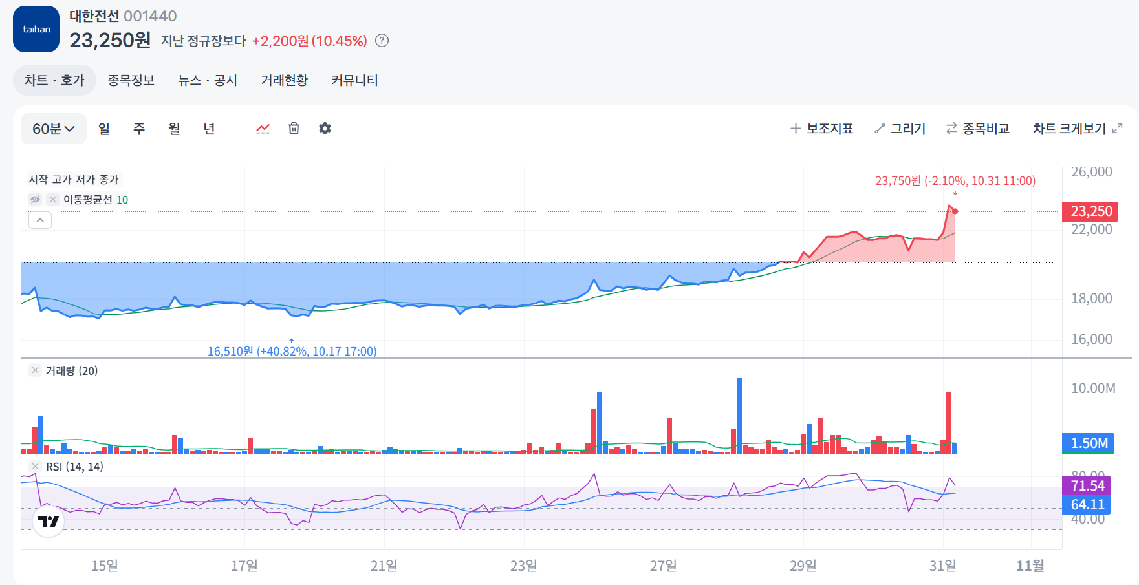1139x585 pixels.
Task: Click the 이동평균선 10 legend text
Action: (x=96, y=200)
